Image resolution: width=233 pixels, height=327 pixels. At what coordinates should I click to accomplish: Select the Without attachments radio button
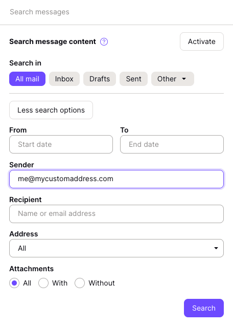80,283
